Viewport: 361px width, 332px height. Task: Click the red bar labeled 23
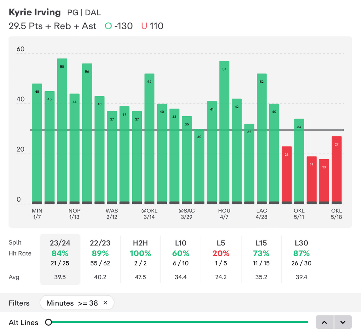pyautogui.click(x=287, y=175)
